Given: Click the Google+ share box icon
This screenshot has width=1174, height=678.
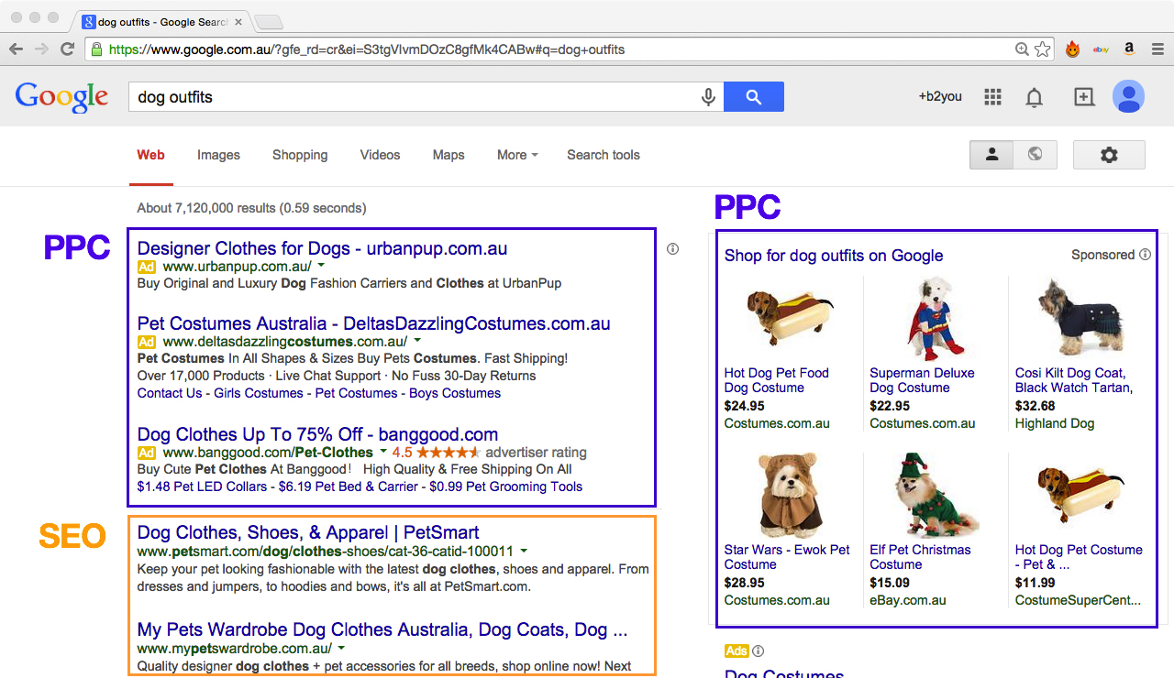Looking at the screenshot, I should 1084,97.
